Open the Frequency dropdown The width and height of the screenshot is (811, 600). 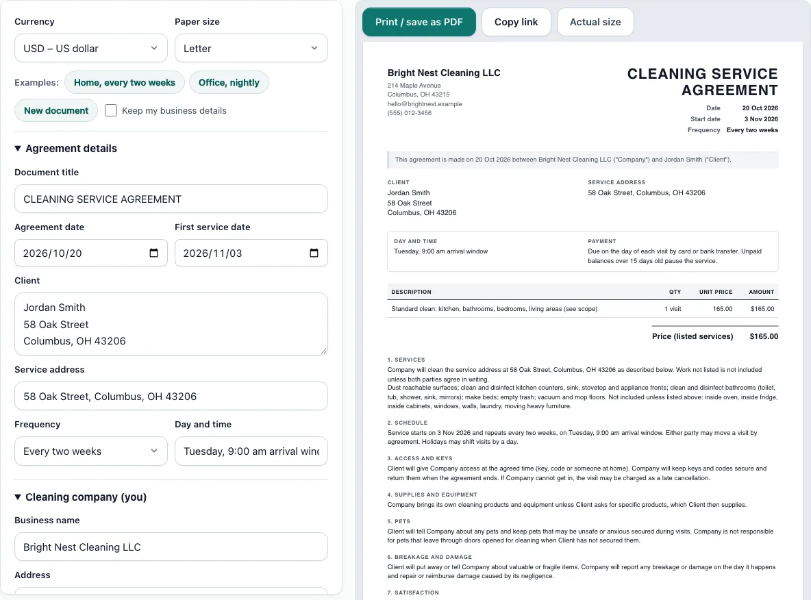click(x=91, y=451)
